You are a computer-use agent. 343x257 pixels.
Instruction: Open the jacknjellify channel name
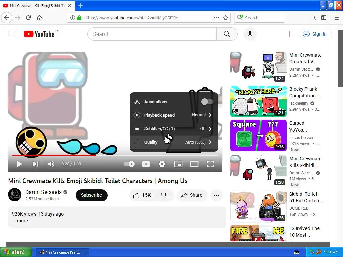pos(299,103)
